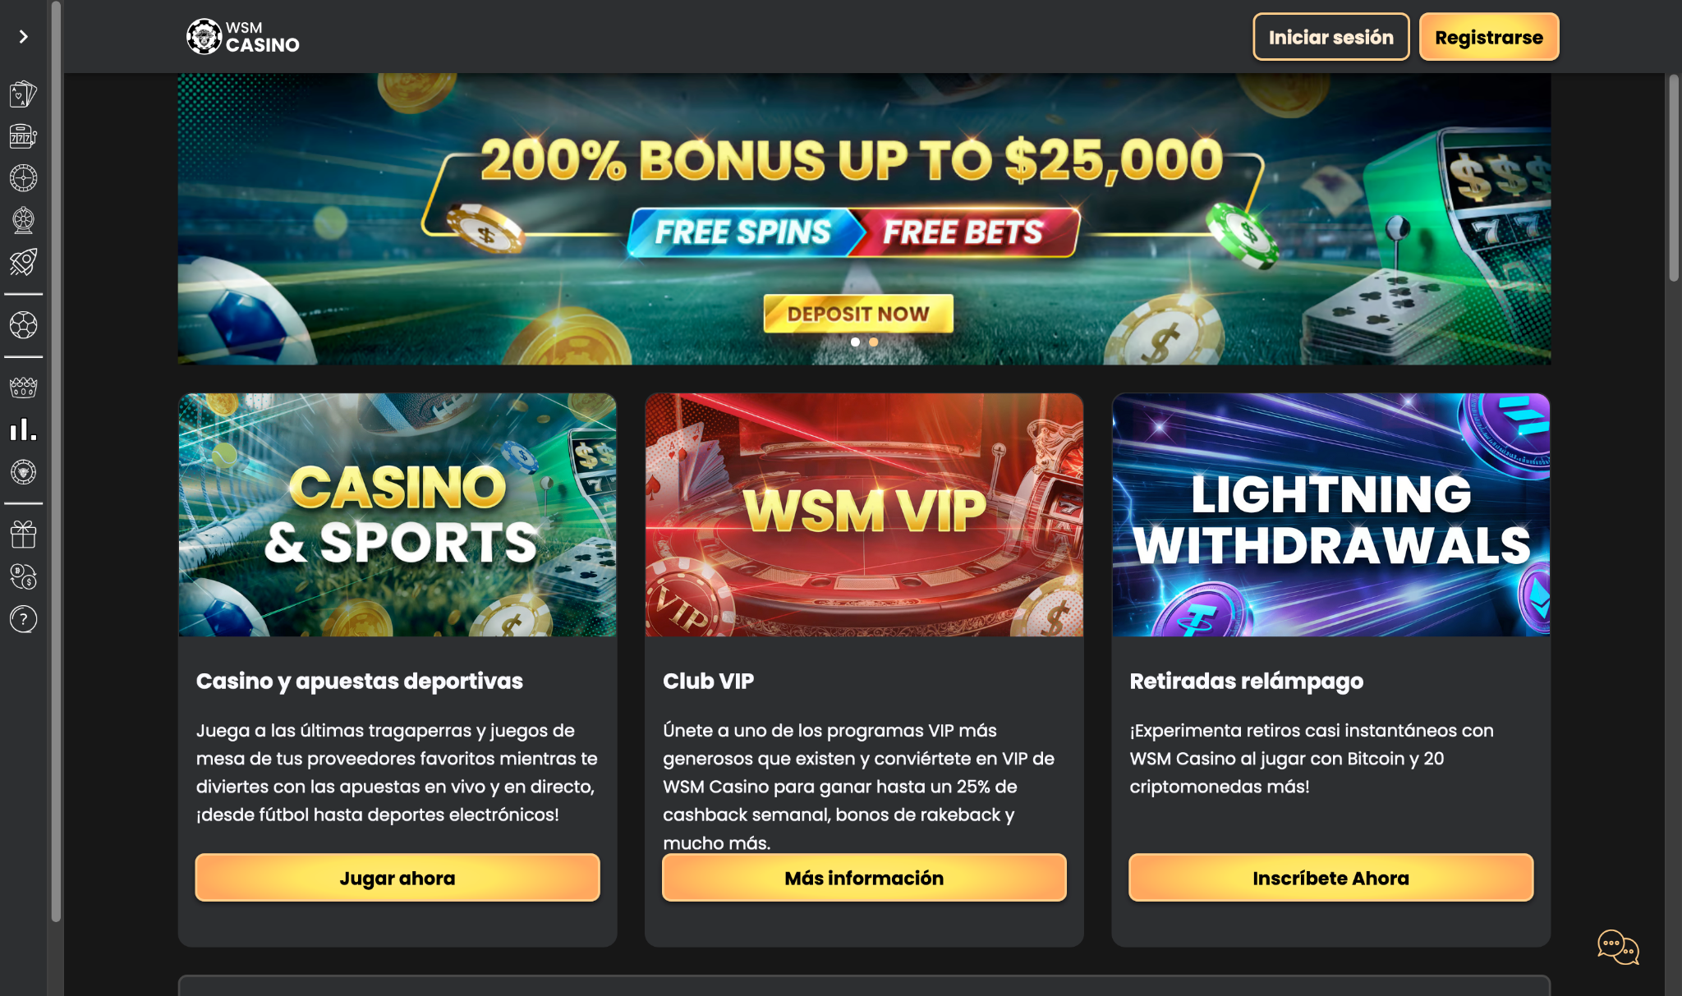
Task: Click the Registrarse button
Action: click(1488, 37)
